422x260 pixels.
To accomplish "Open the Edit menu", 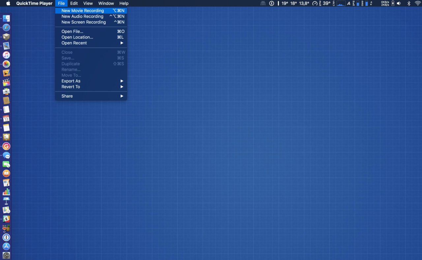I will [x=74, y=3].
